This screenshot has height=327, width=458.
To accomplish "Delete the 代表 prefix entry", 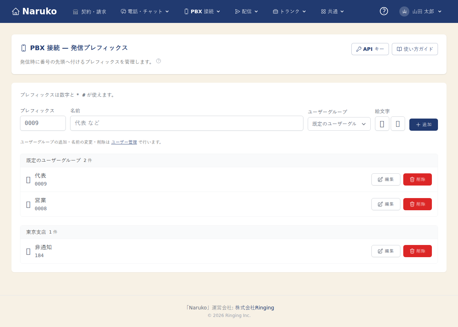I will point(418,179).
